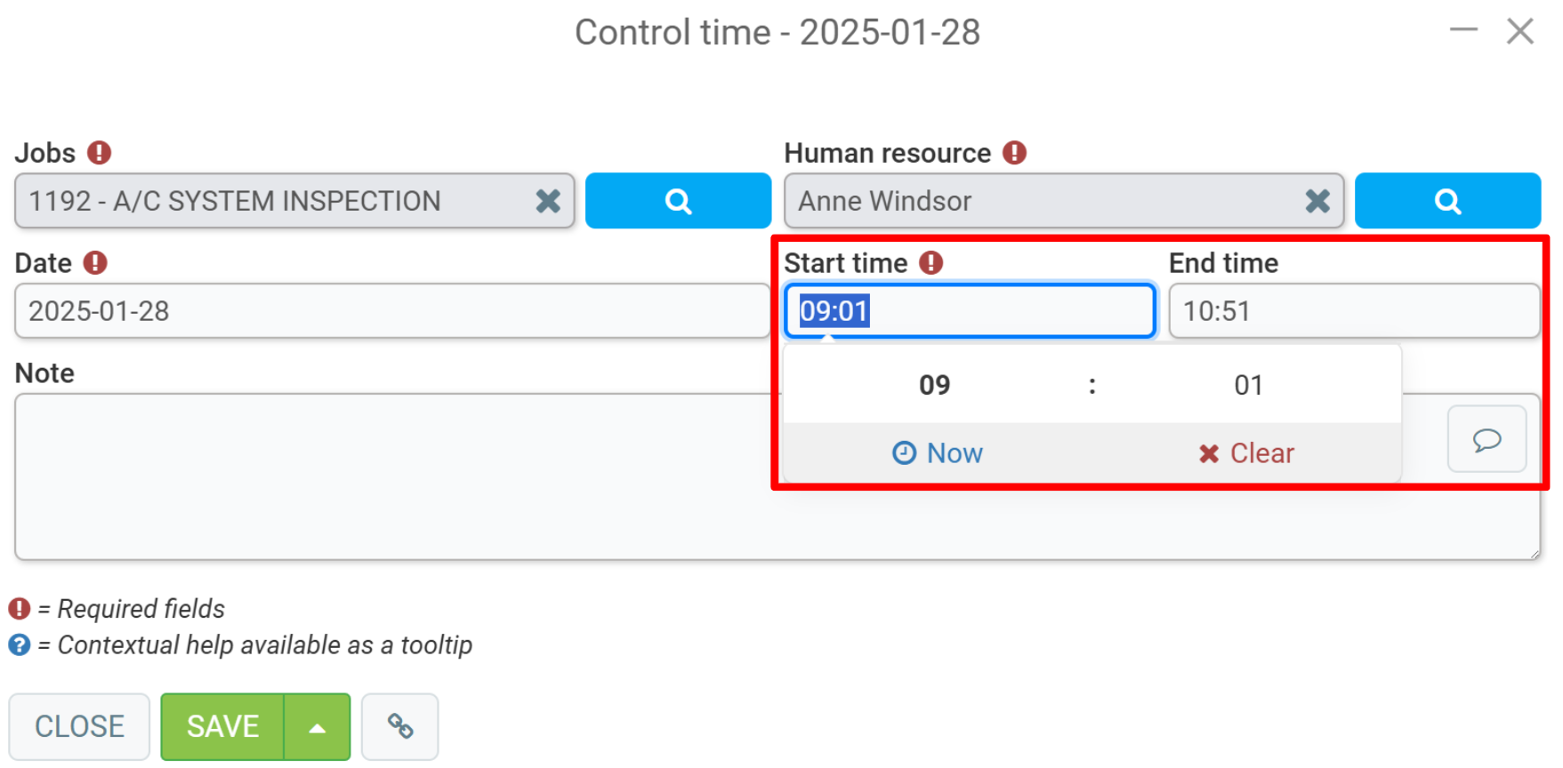Click inside the Note text area
The width and height of the screenshot is (1563, 768).
(391, 477)
